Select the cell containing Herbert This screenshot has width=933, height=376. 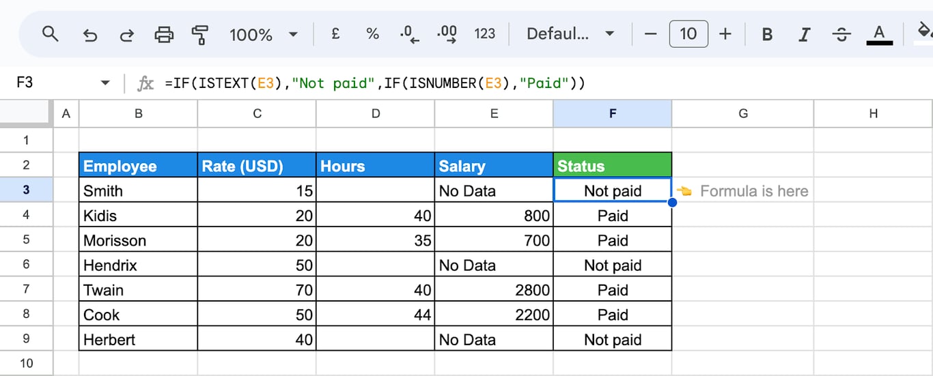click(x=139, y=338)
